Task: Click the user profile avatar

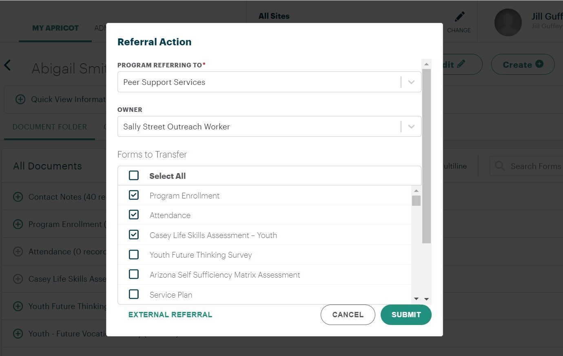Action: tap(508, 22)
